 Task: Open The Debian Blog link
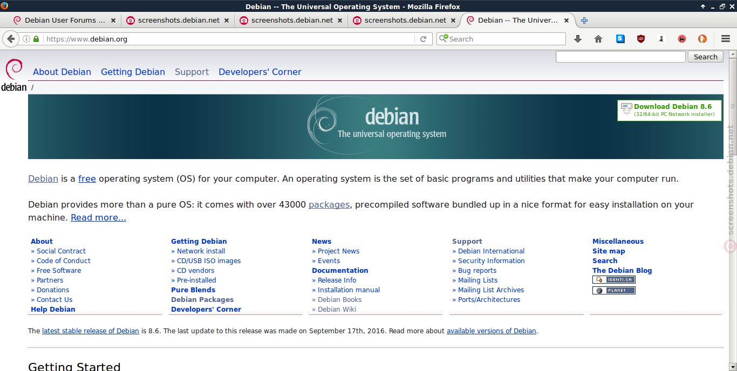tap(622, 271)
